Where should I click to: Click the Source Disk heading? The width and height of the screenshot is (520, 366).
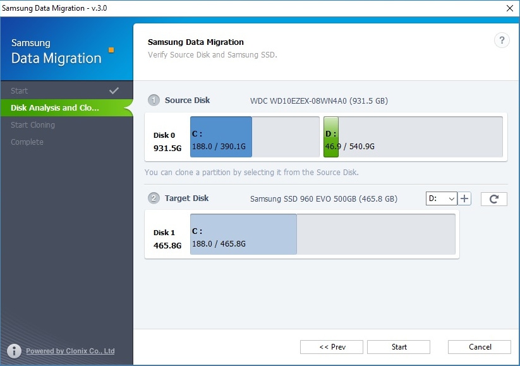point(188,101)
